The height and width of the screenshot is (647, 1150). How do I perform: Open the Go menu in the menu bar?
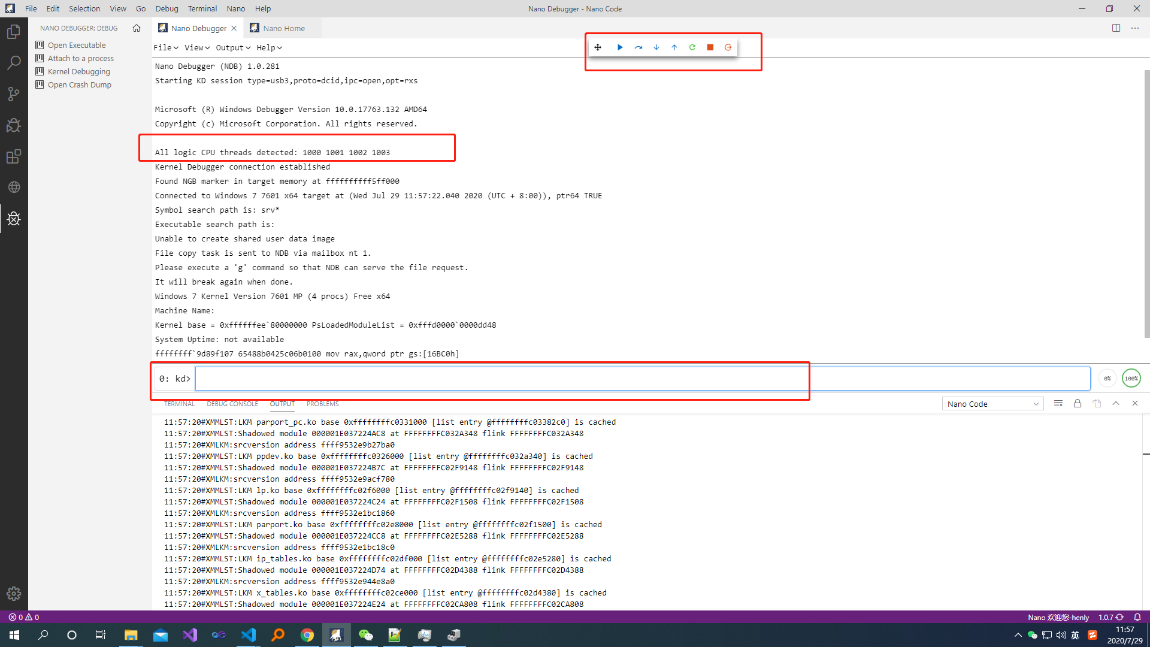point(141,9)
